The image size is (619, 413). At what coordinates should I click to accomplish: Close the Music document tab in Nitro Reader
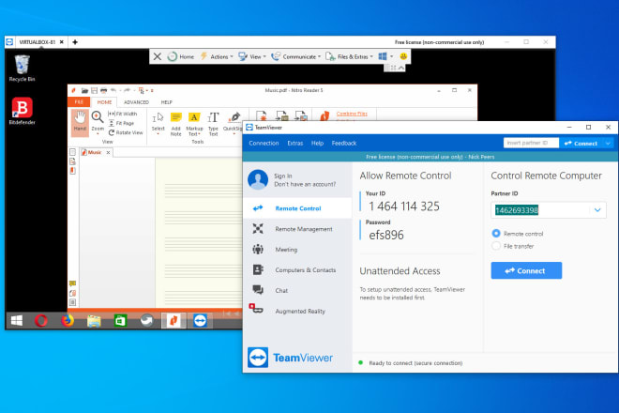(x=108, y=152)
